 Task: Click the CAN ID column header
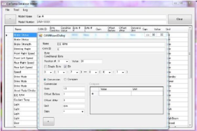(x=42, y=29)
